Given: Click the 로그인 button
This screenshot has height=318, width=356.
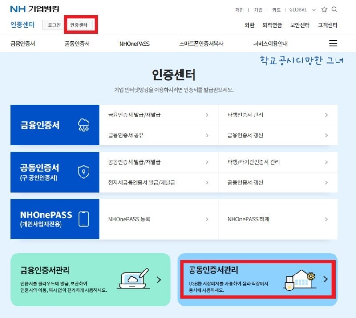Looking at the screenshot, I should [x=54, y=25].
